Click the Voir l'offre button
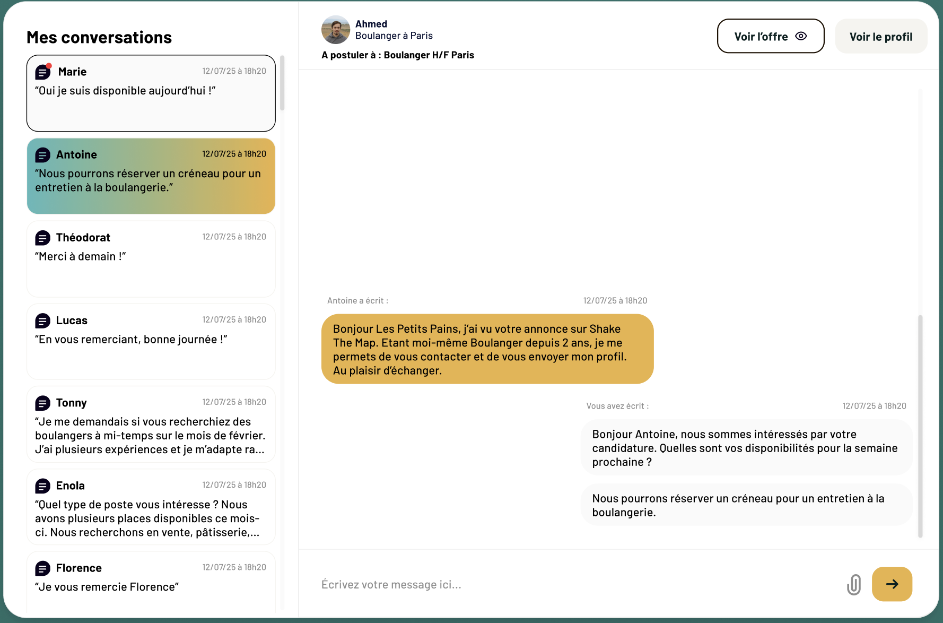 (770, 36)
